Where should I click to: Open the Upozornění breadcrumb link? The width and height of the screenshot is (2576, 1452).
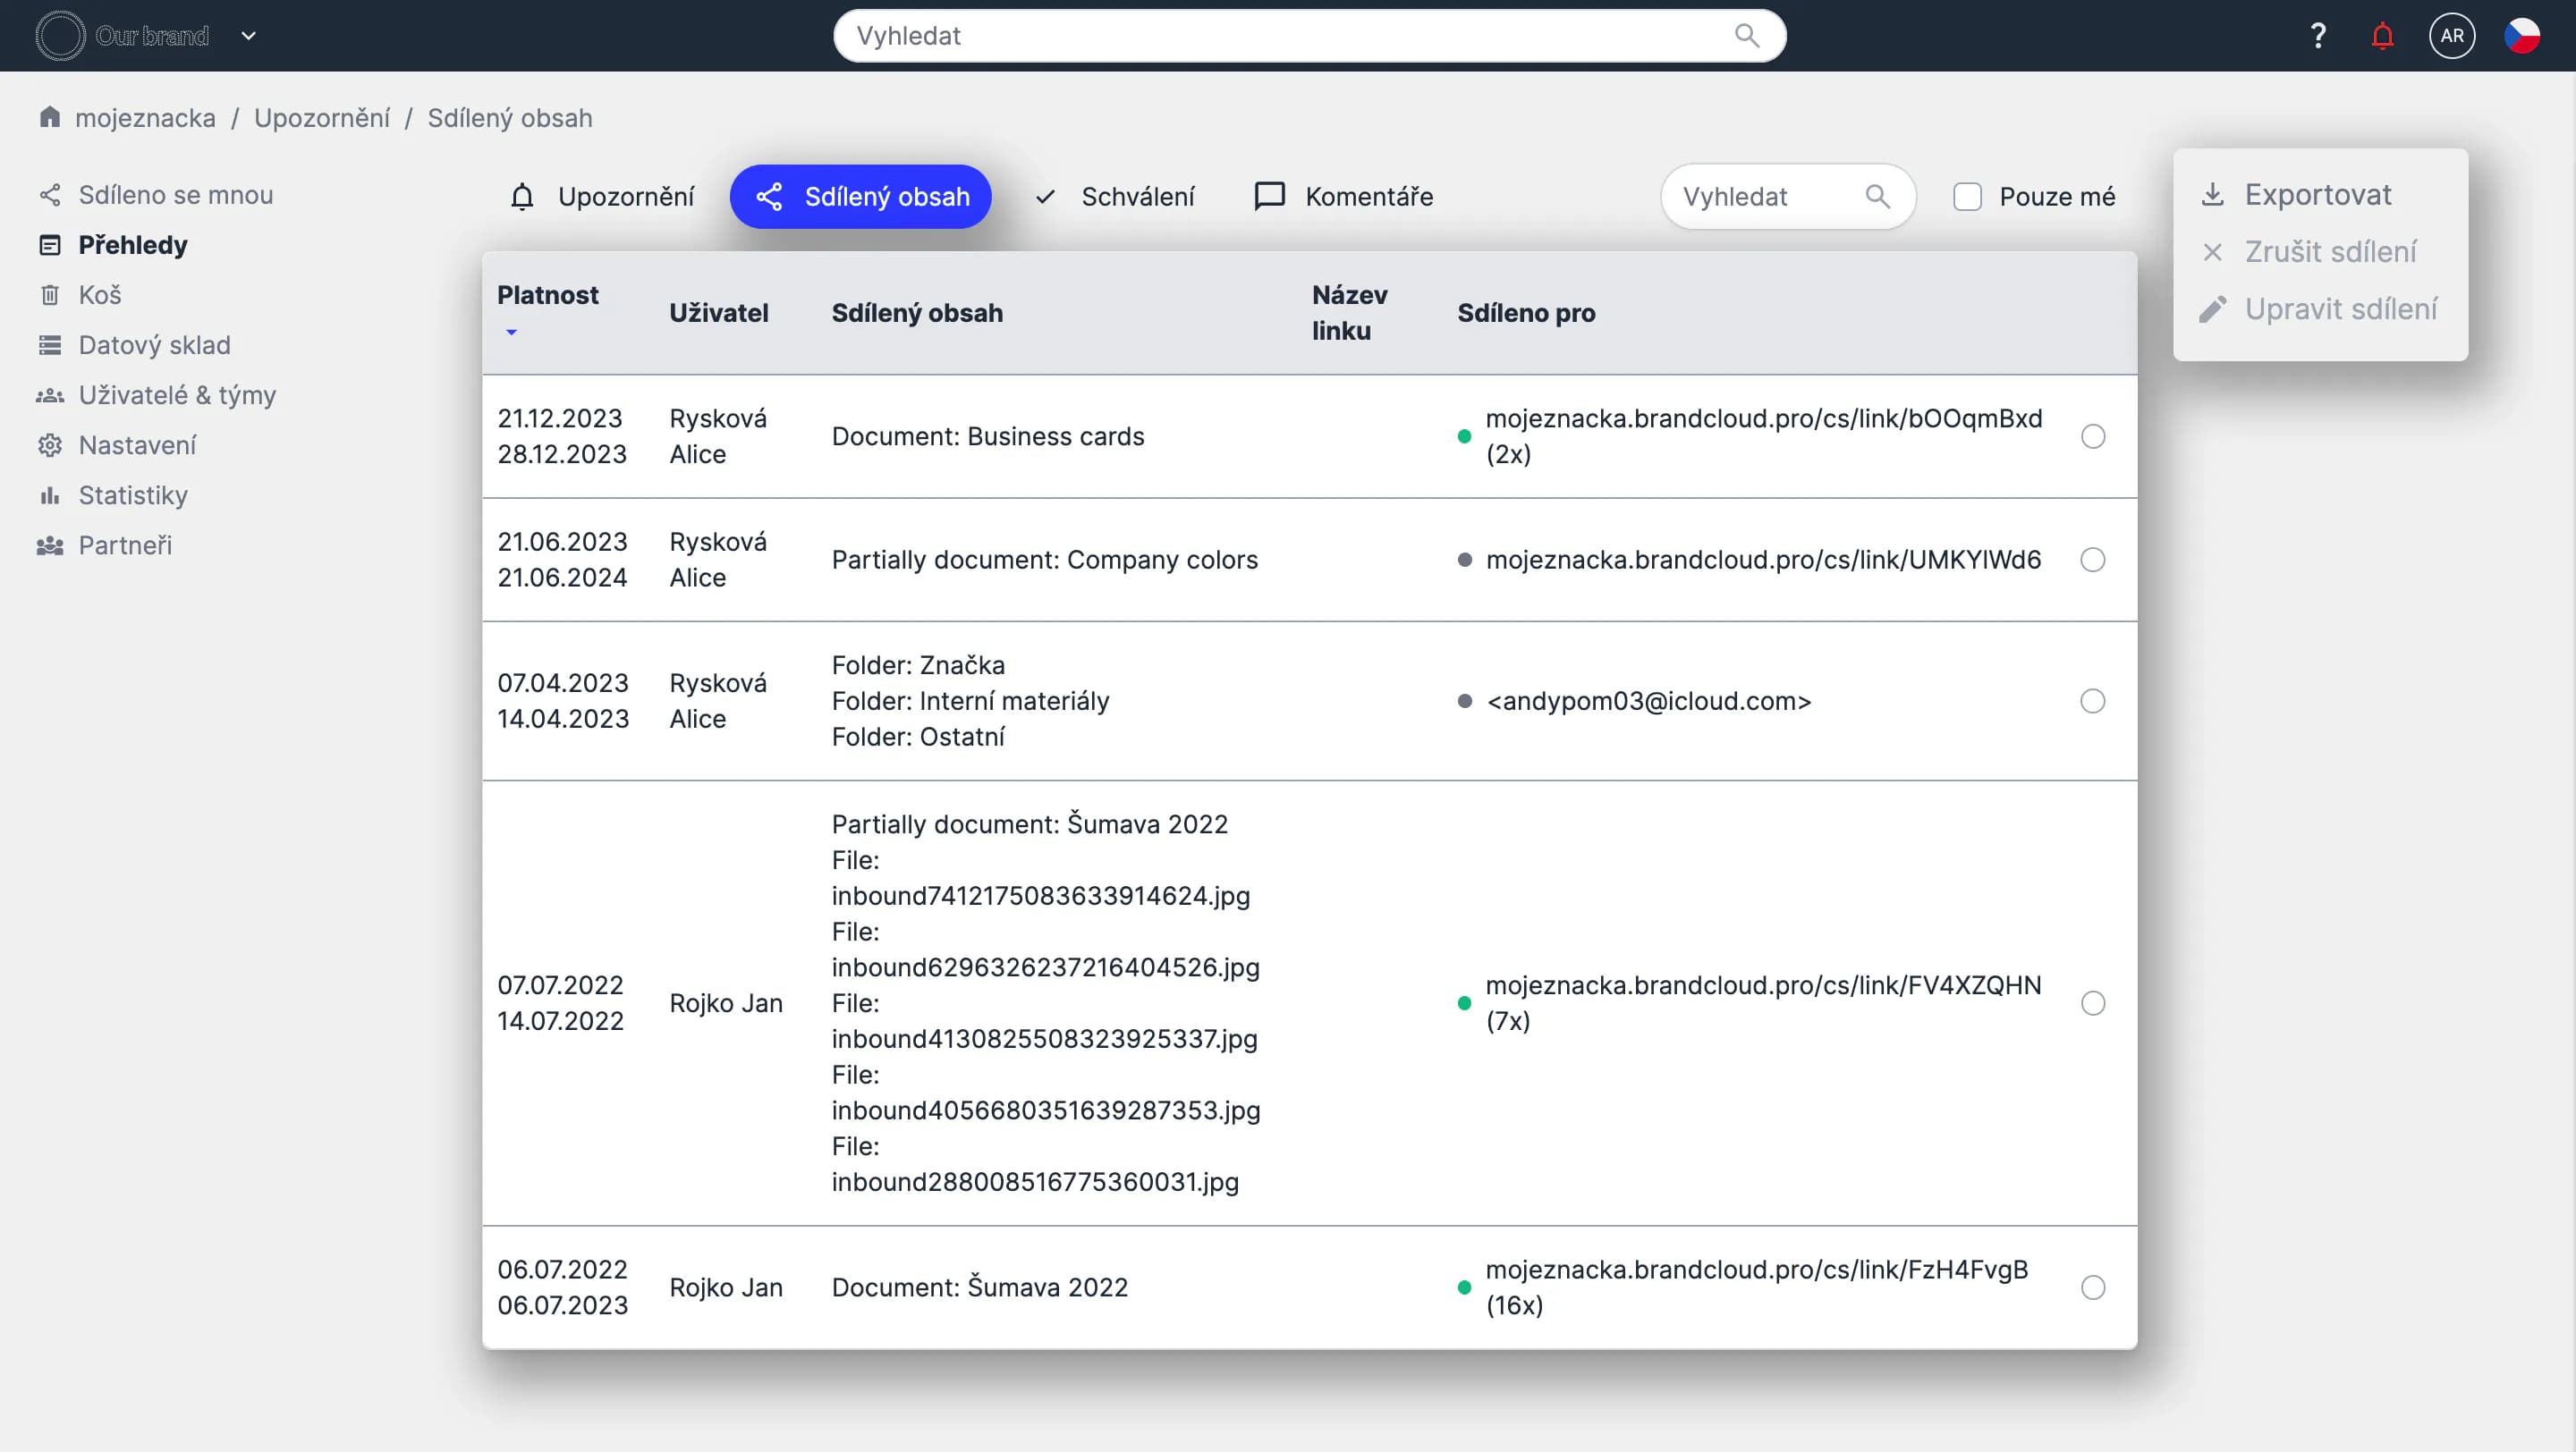tap(321, 118)
